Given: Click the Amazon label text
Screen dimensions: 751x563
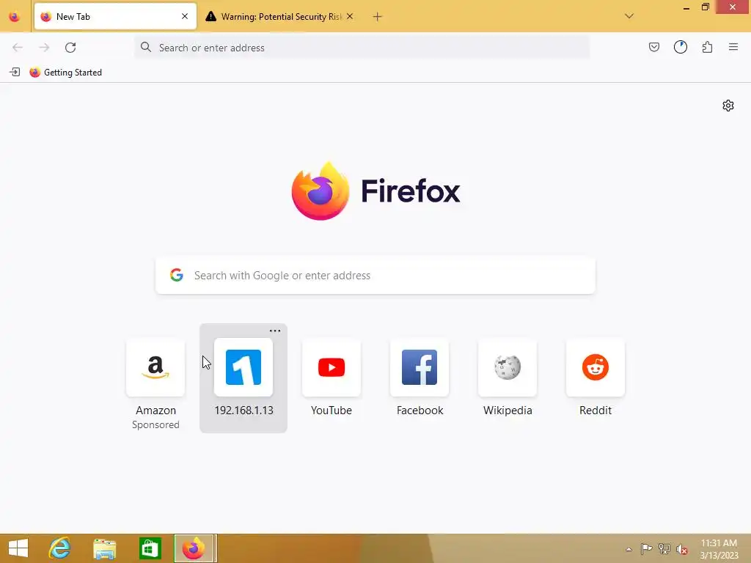Looking at the screenshot, I should click(155, 411).
